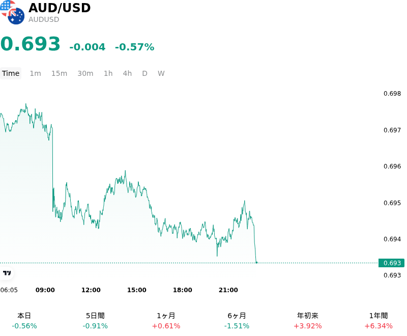This screenshot has height=336, width=407.
Task: Select the 5日間 performance range
Action: [x=95, y=321]
